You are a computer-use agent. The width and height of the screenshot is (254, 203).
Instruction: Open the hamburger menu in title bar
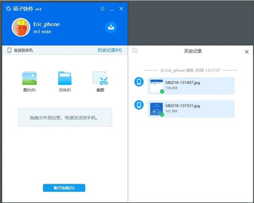pos(103,9)
